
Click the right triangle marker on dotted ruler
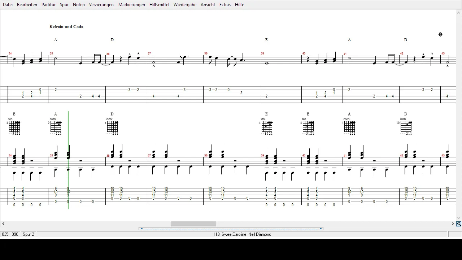click(321, 229)
